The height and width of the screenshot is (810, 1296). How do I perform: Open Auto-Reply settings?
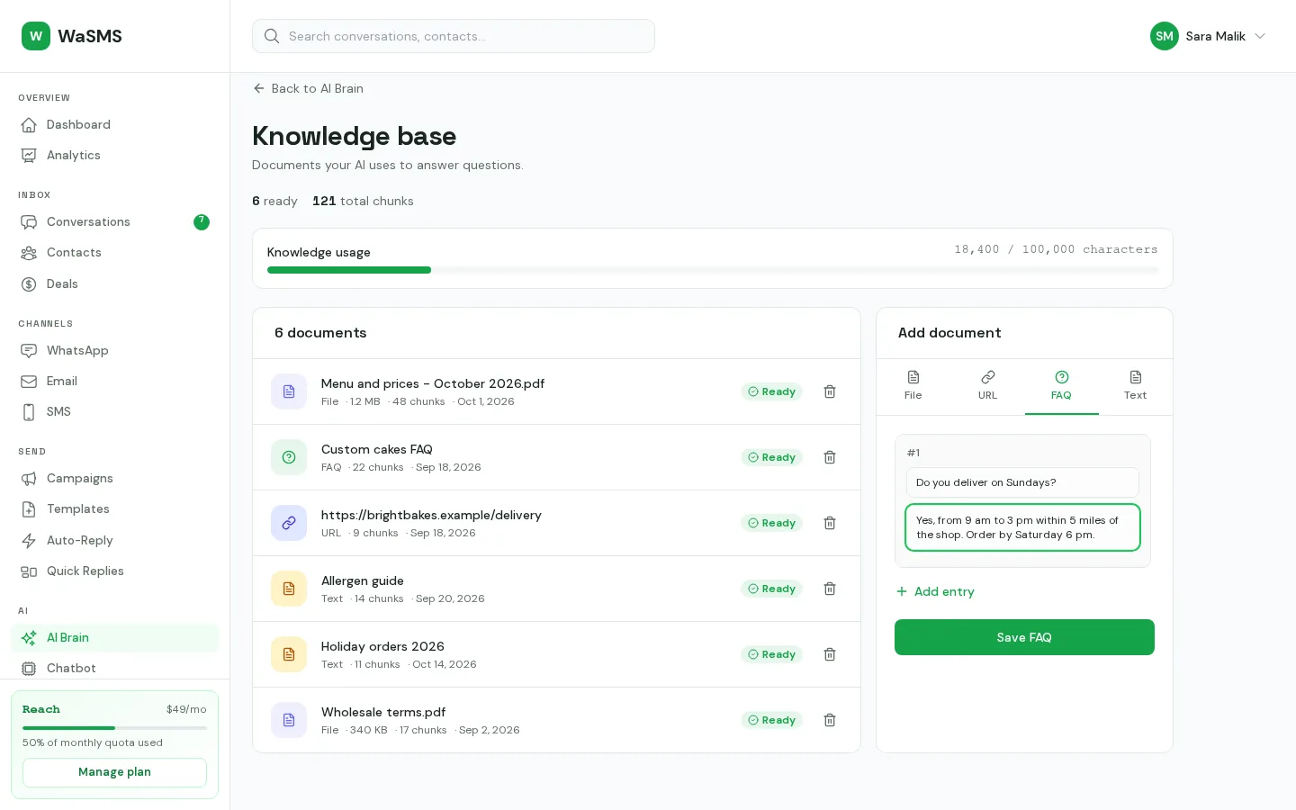tap(114, 540)
